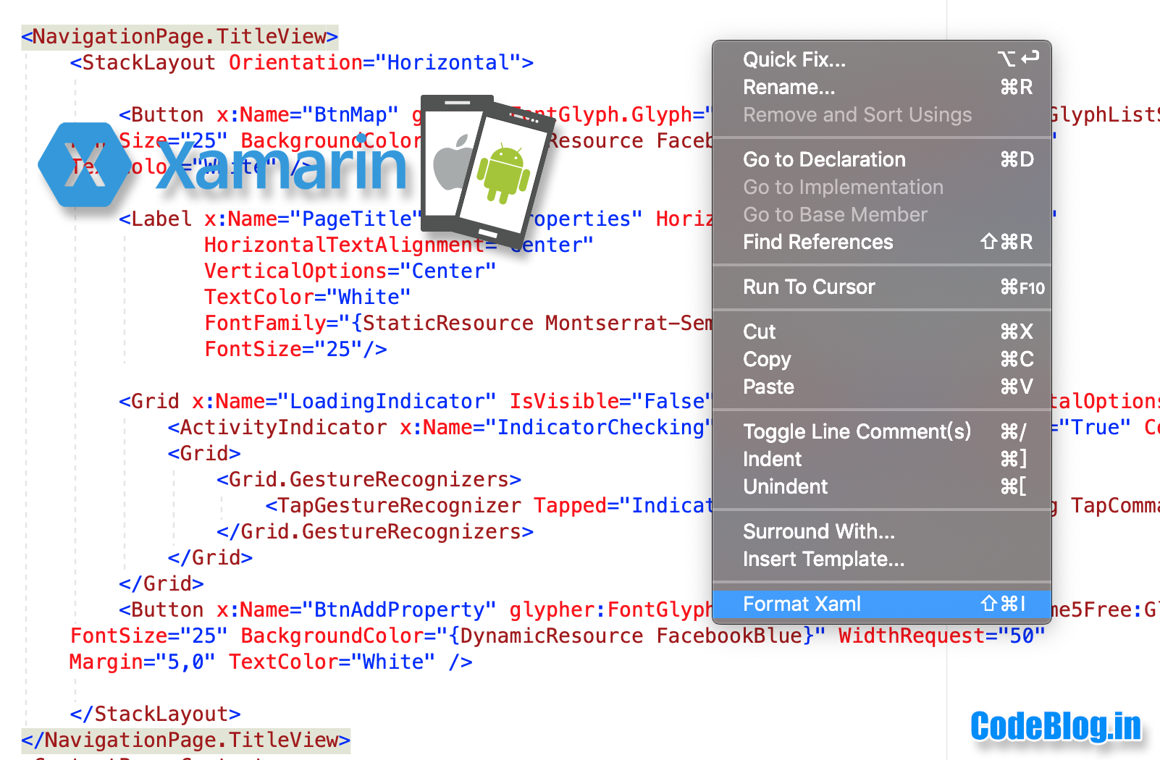Choose Quick Fix from the menu
Image resolution: width=1160 pixels, height=760 pixels.
point(794,60)
